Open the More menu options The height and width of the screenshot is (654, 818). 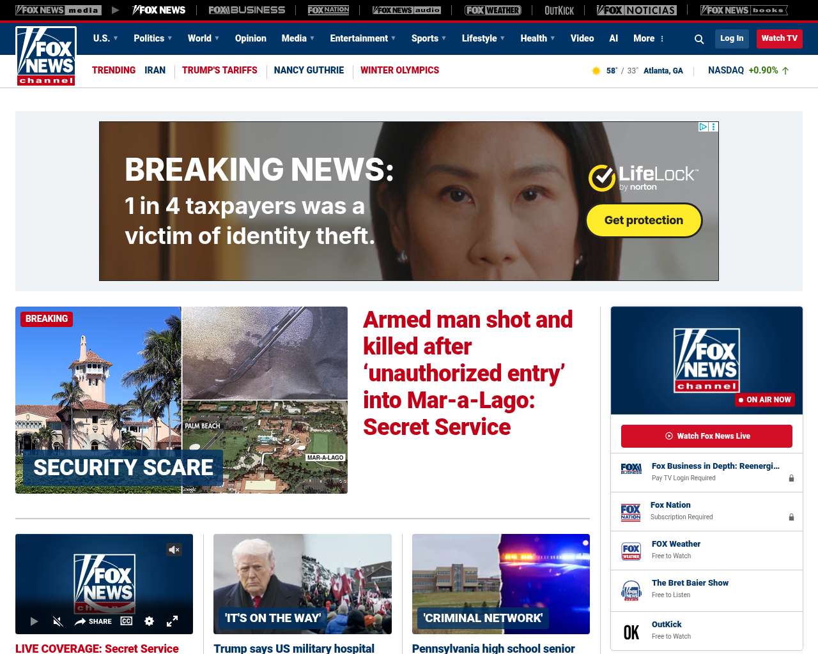(649, 38)
